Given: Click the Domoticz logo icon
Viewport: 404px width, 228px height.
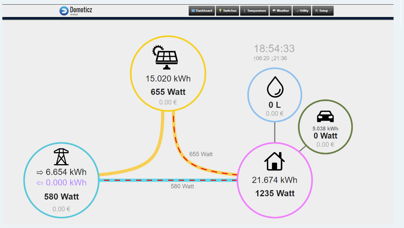Looking at the screenshot, I should [x=64, y=11].
